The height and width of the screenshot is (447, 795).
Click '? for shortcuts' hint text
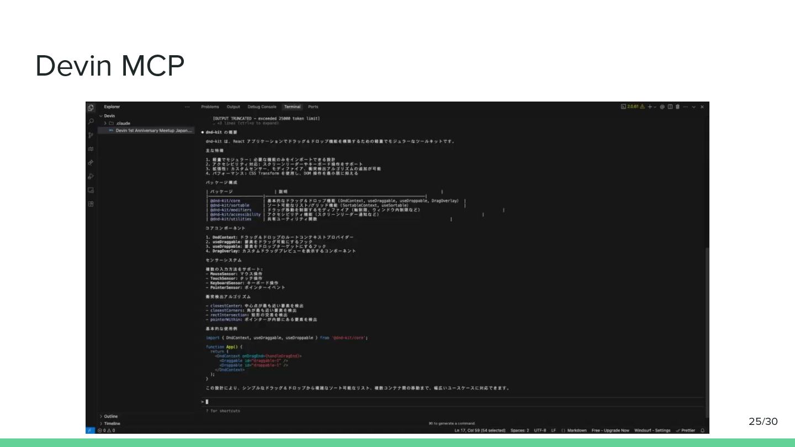(x=222, y=411)
